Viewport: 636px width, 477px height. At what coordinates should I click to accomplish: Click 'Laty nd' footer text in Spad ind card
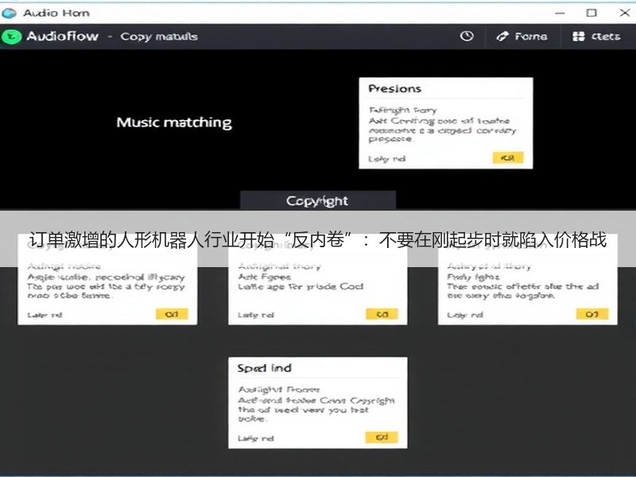tap(255, 438)
